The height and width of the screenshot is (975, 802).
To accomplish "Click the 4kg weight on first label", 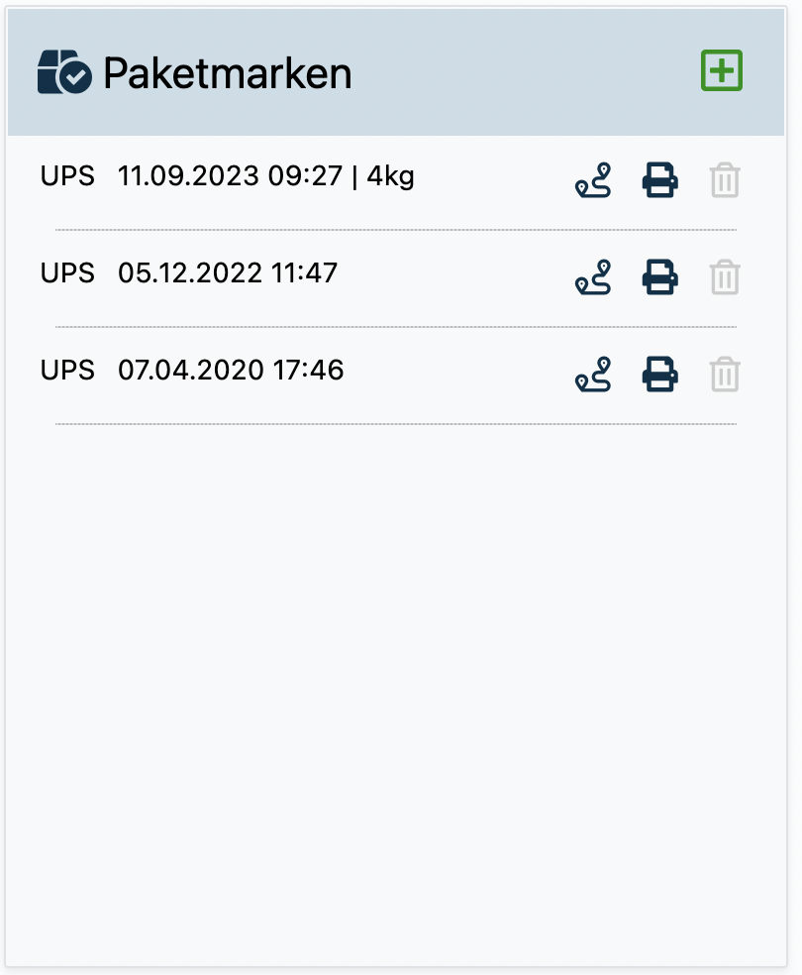I will (x=390, y=177).
